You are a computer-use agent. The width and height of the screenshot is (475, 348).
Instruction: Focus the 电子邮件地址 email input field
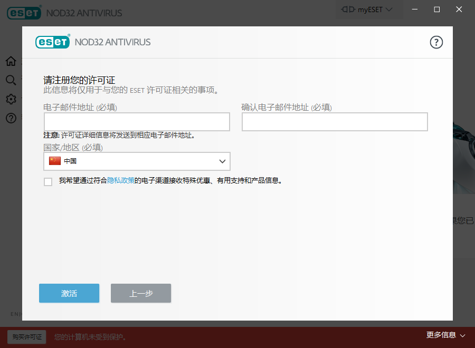pyautogui.click(x=137, y=122)
